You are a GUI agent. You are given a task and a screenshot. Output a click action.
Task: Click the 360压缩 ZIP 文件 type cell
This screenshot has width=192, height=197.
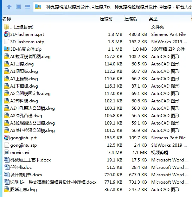(x=168, y=49)
